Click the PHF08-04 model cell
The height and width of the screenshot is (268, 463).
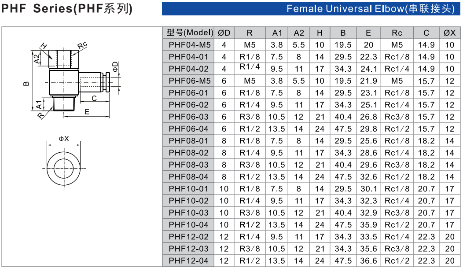tap(190, 177)
